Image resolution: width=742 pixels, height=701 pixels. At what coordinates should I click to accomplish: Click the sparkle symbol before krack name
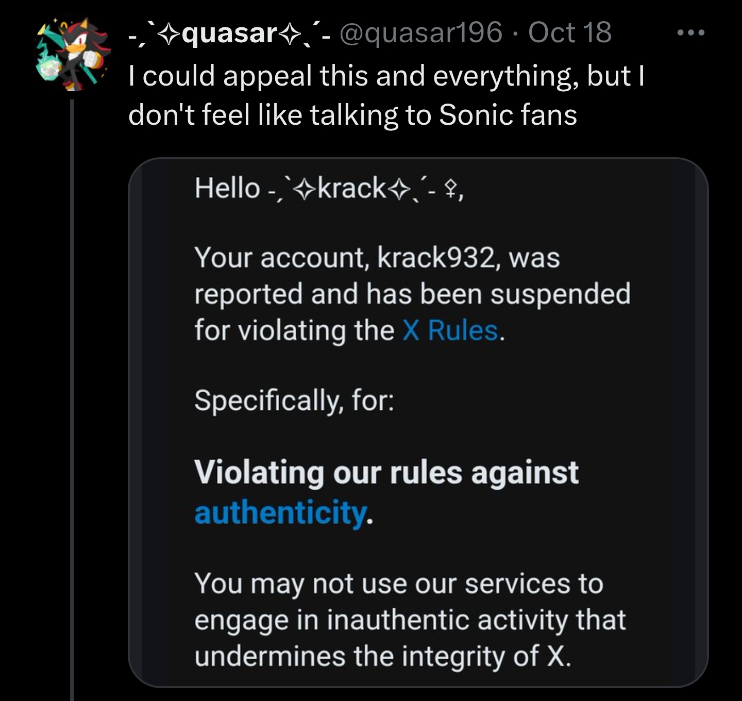pos(305,189)
